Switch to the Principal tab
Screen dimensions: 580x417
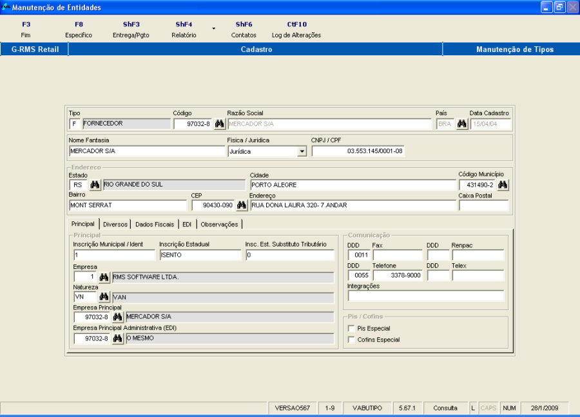[83, 224]
